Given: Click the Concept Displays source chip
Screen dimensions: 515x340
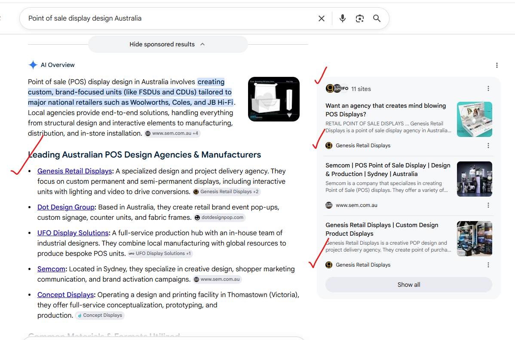Looking at the screenshot, I should click(x=100, y=316).
